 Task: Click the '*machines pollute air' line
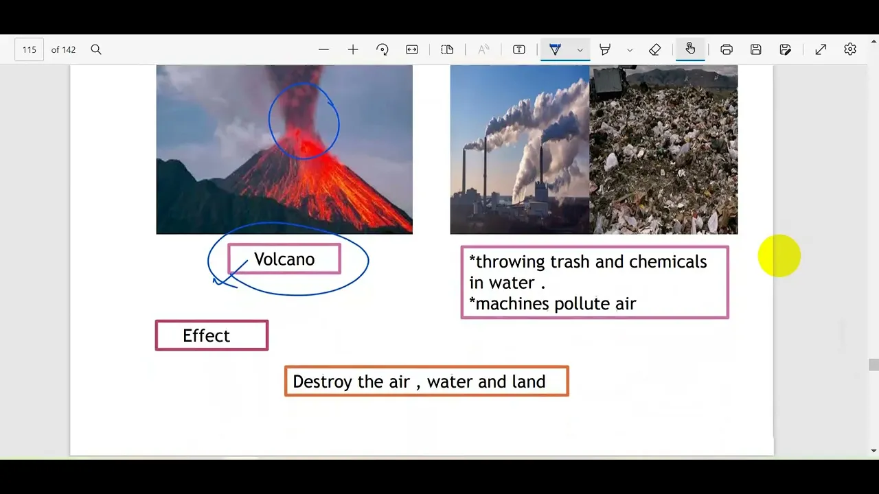pyautogui.click(x=553, y=304)
